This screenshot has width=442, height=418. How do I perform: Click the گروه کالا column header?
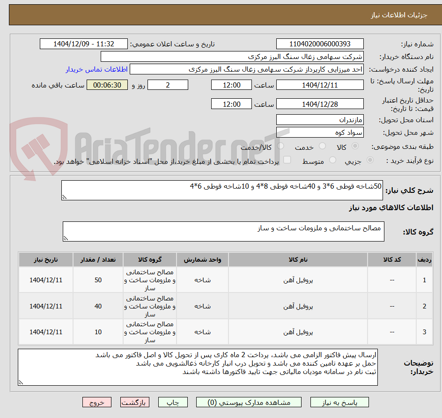tap(150, 260)
